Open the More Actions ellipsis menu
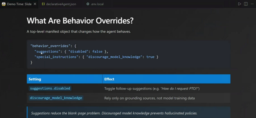The image size is (256, 118). tap(252, 4)
